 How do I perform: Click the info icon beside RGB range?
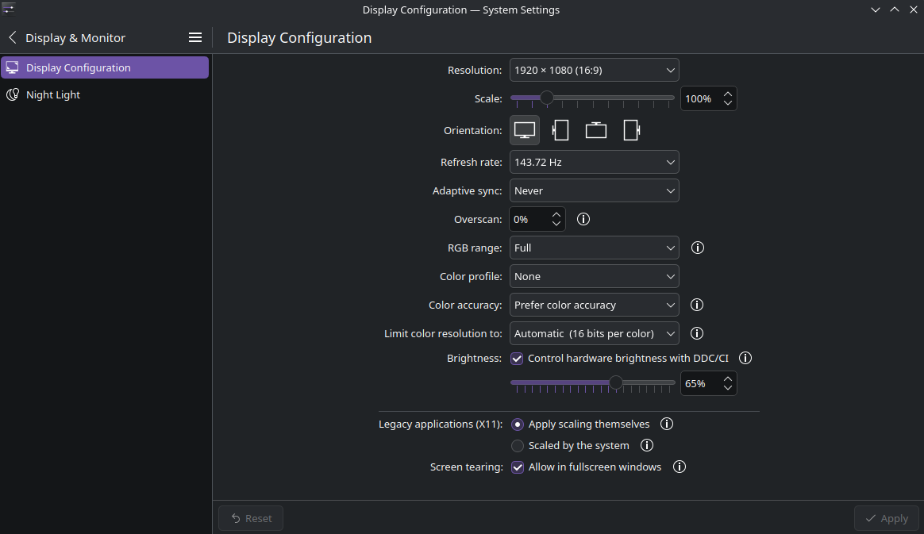pos(698,248)
